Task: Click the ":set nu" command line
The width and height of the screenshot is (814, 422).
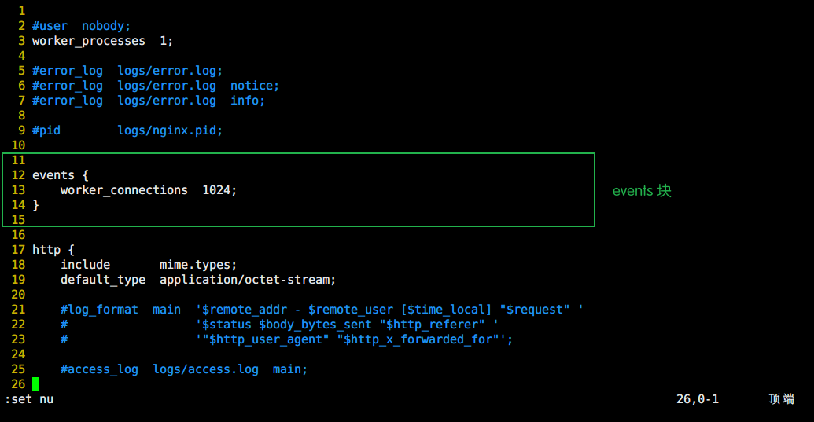Action: tap(29, 399)
